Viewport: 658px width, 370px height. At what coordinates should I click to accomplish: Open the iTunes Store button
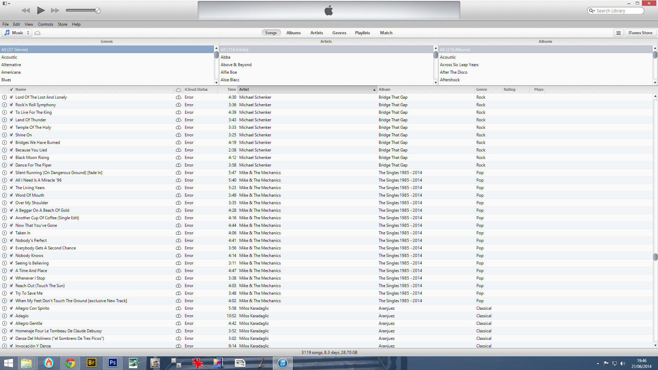click(640, 33)
